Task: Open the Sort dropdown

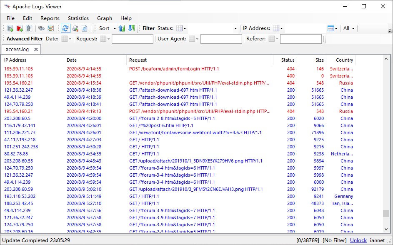Action: point(108,28)
